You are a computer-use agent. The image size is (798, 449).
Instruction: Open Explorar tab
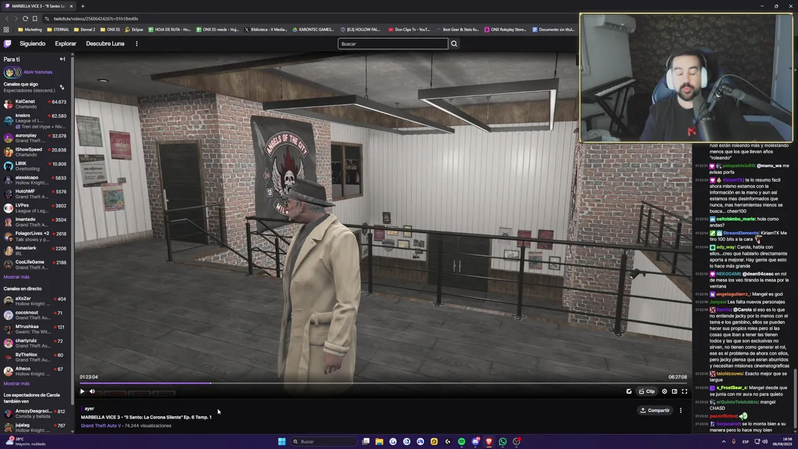point(65,44)
